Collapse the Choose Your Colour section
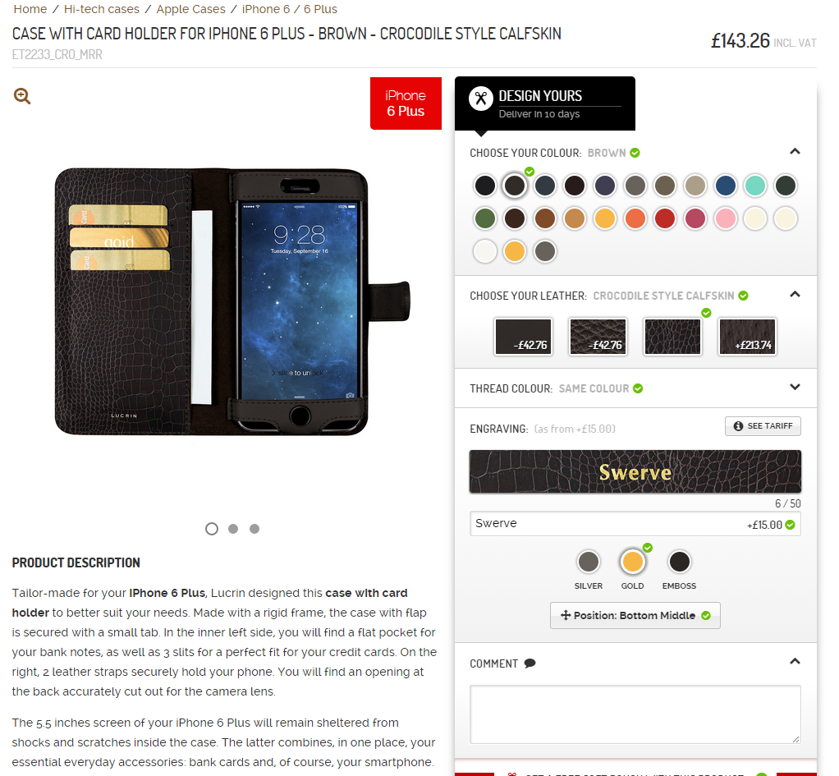Screen dimensions: 839x776 pos(795,151)
